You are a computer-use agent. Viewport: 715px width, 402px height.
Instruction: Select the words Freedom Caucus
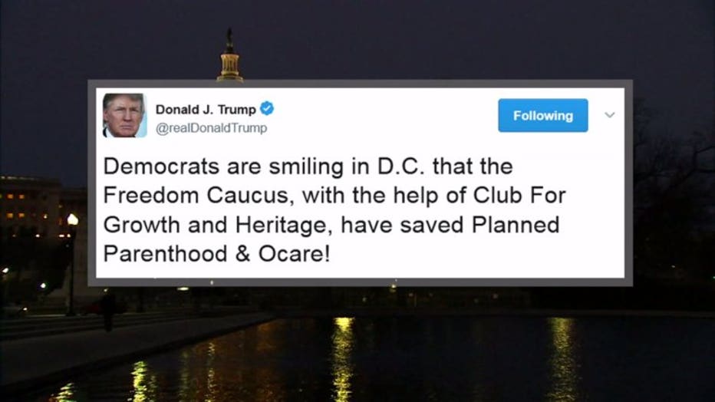196,195
